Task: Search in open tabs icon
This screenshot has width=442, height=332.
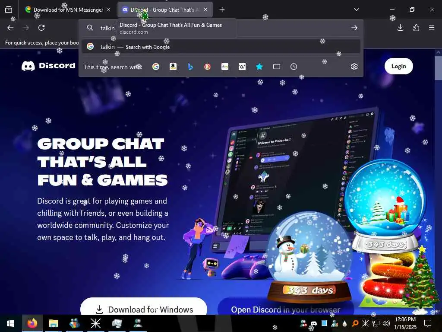Action: (277, 67)
